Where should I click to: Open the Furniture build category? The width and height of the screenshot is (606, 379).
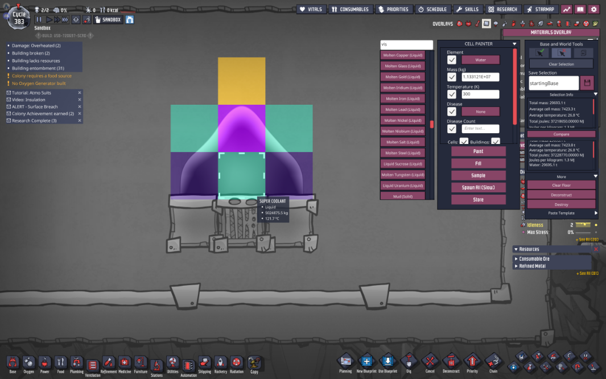click(x=141, y=364)
